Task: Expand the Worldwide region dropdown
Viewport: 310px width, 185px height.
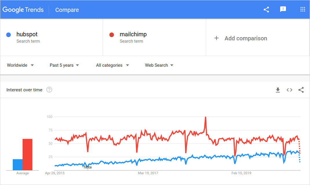Action: tap(20, 65)
